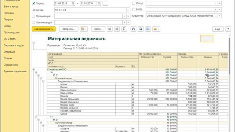Click the start date field 01.01.2016
This screenshot has height=132, width=235.
pos(63,3)
